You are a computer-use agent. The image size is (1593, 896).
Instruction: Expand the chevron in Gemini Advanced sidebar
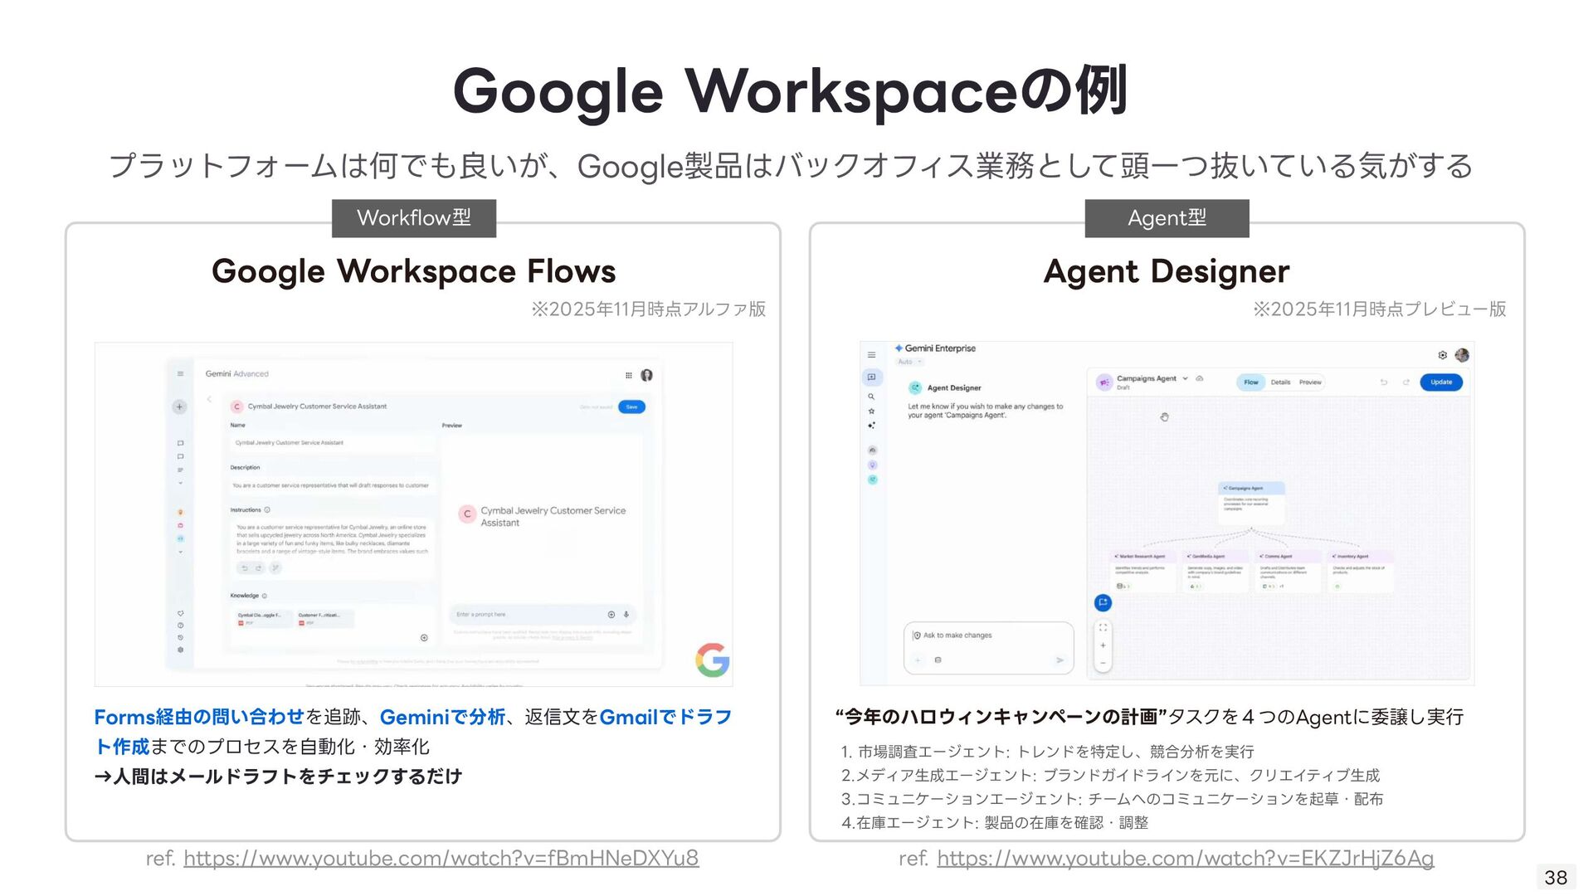click(180, 483)
